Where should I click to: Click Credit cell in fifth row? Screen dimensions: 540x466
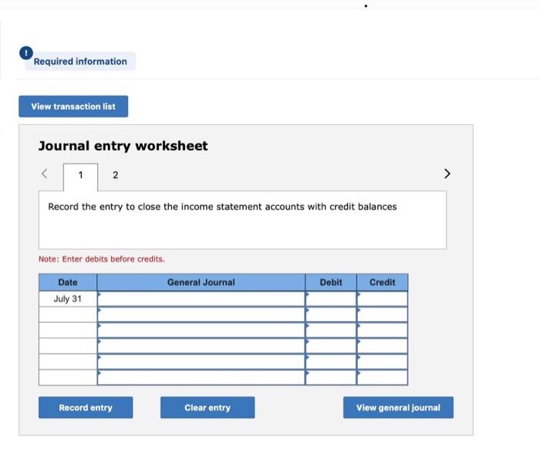[x=383, y=362]
